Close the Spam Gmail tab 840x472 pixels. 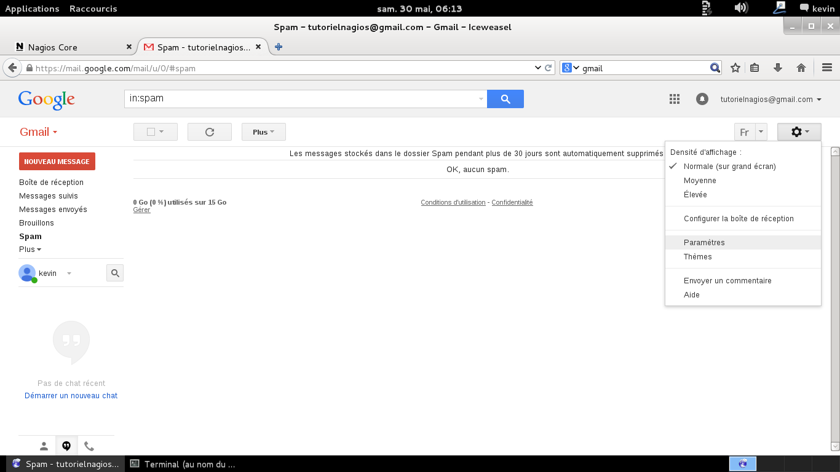point(258,47)
